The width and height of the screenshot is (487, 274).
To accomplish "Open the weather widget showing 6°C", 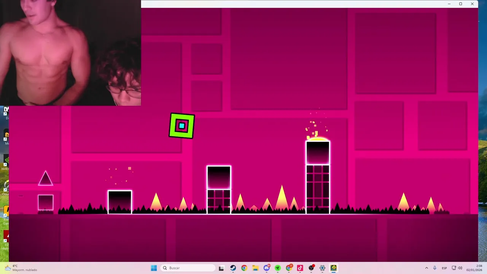I will 21,268.
